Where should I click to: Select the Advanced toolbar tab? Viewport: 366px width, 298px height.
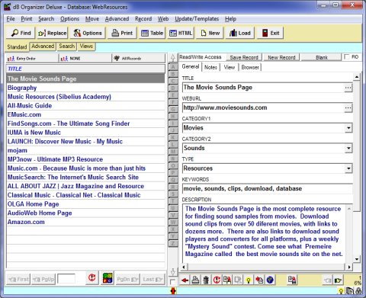[43, 46]
